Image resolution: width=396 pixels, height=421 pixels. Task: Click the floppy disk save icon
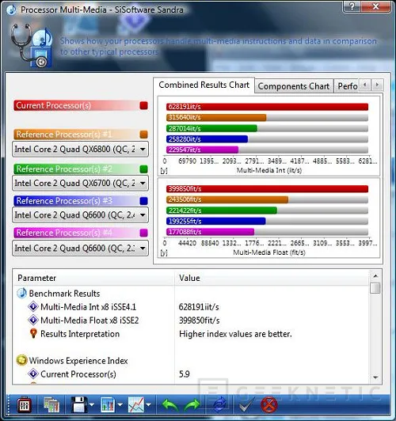(79, 404)
